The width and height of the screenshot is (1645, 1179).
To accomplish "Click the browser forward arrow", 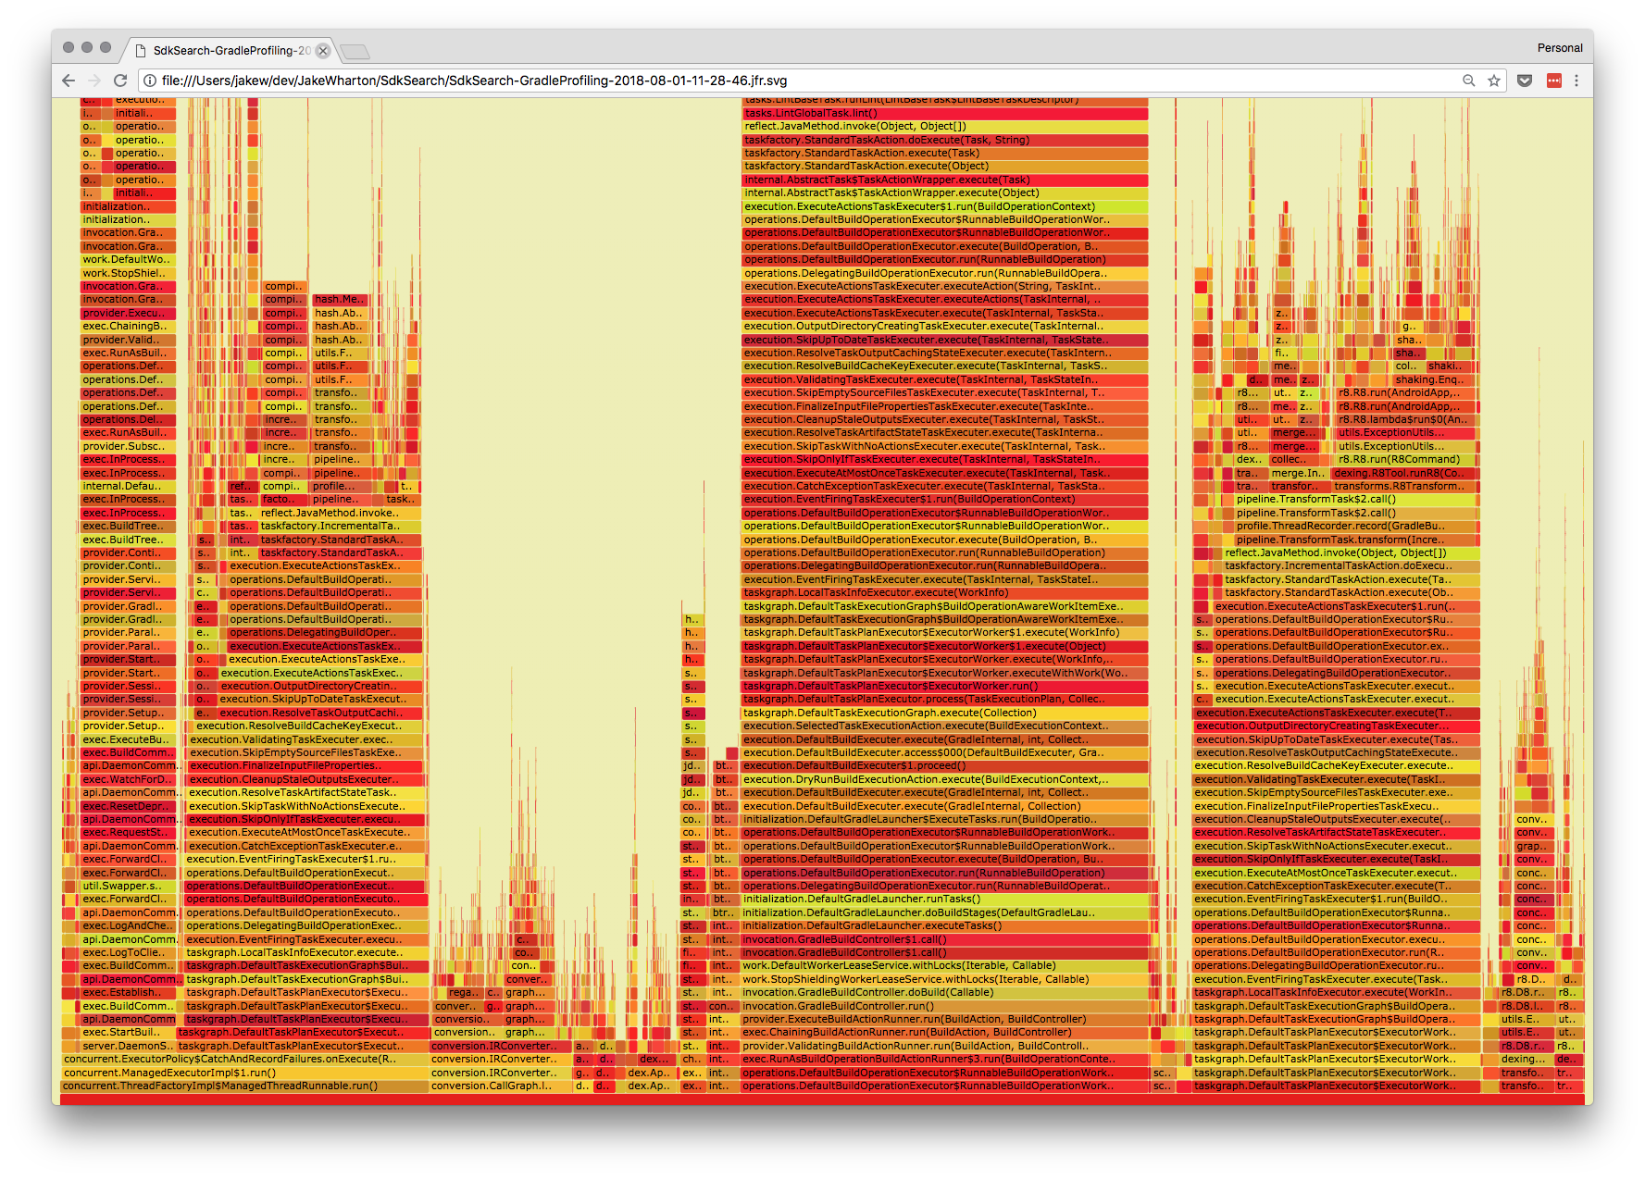I will pos(94,81).
